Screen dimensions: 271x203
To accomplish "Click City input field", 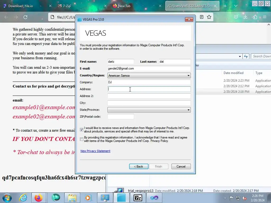I will (x=149, y=103).
